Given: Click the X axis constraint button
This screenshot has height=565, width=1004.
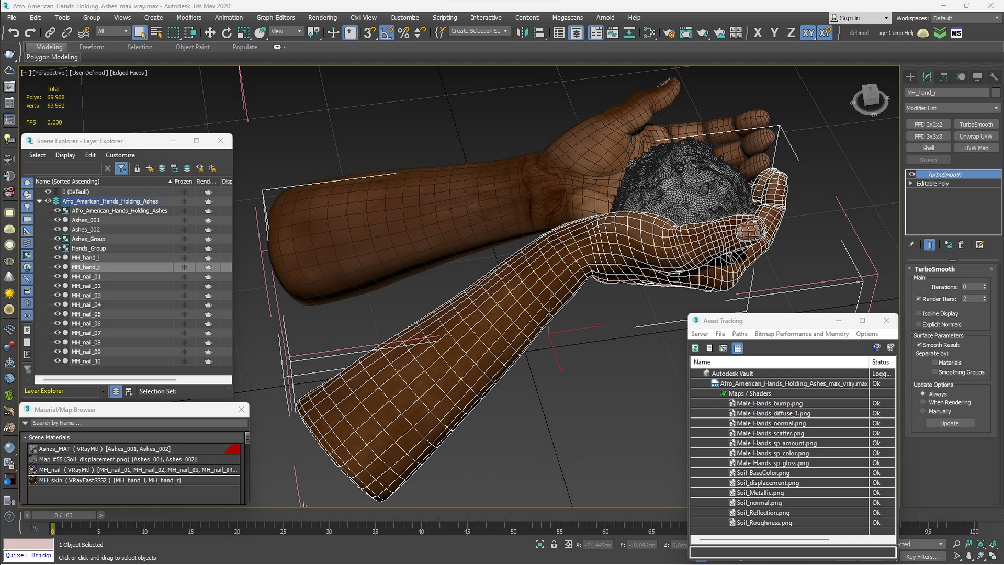Looking at the screenshot, I should tap(757, 32).
